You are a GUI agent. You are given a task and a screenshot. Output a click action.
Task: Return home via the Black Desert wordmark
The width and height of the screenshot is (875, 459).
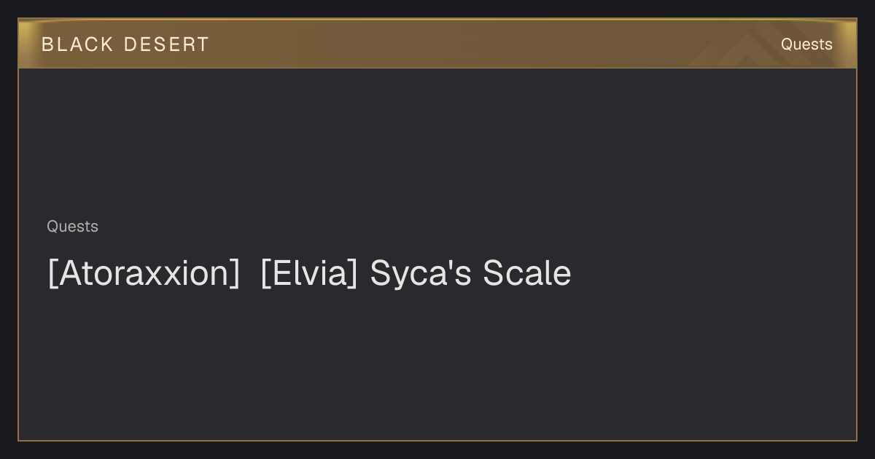(x=125, y=44)
